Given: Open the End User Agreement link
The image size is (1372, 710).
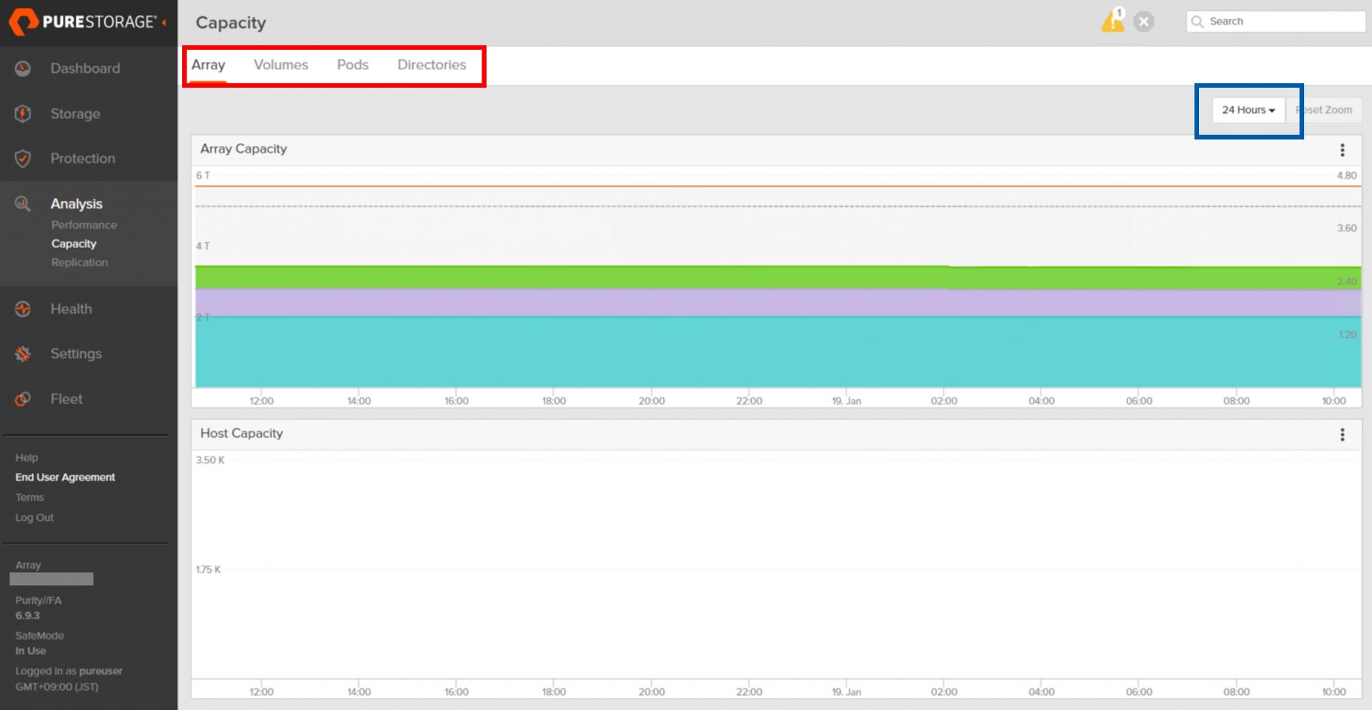Looking at the screenshot, I should click(65, 477).
